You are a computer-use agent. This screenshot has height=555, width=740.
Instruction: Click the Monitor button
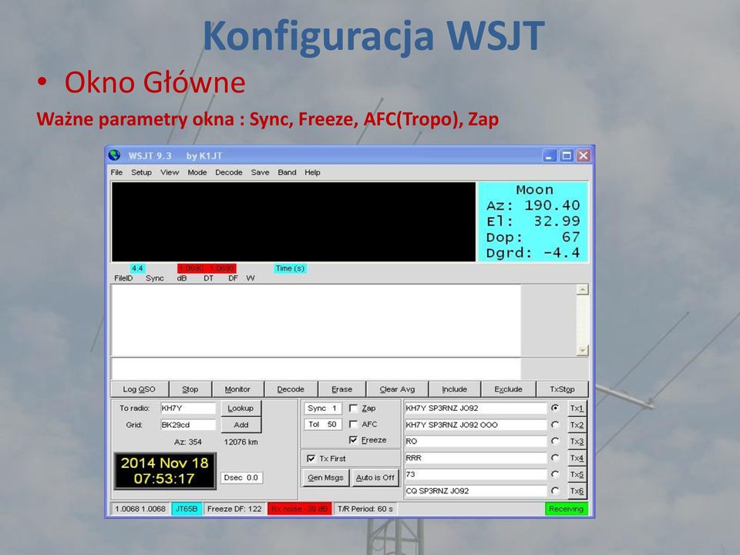click(x=237, y=389)
